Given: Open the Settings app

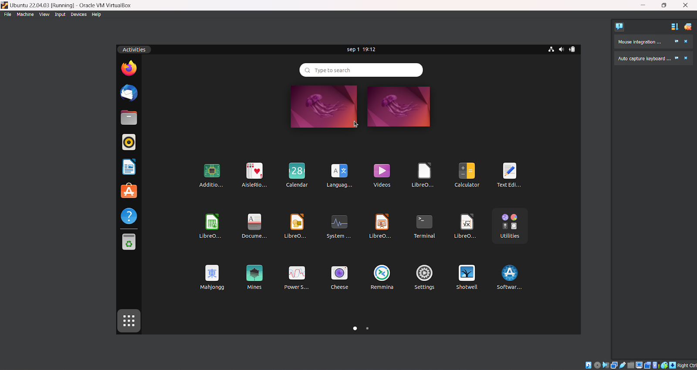Looking at the screenshot, I should pos(424,277).
